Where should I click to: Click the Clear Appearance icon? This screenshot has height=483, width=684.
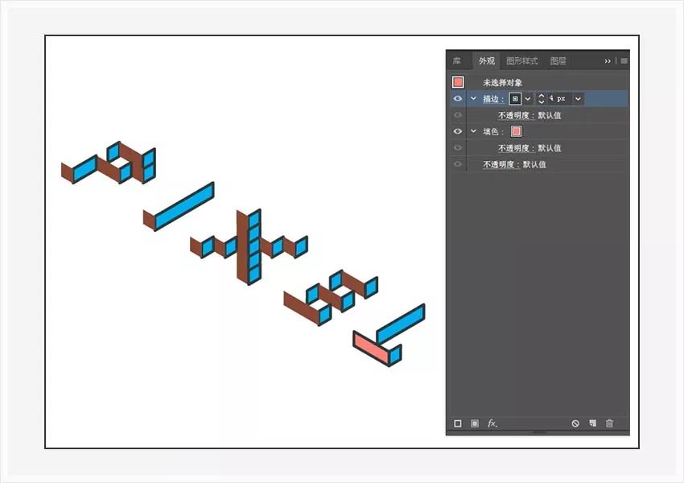[576, 423]
